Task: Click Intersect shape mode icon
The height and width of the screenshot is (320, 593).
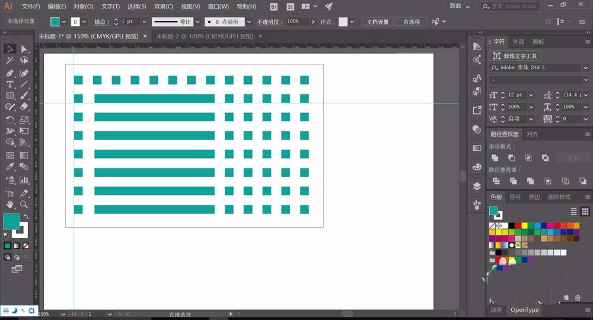Action: coord(528,158)
